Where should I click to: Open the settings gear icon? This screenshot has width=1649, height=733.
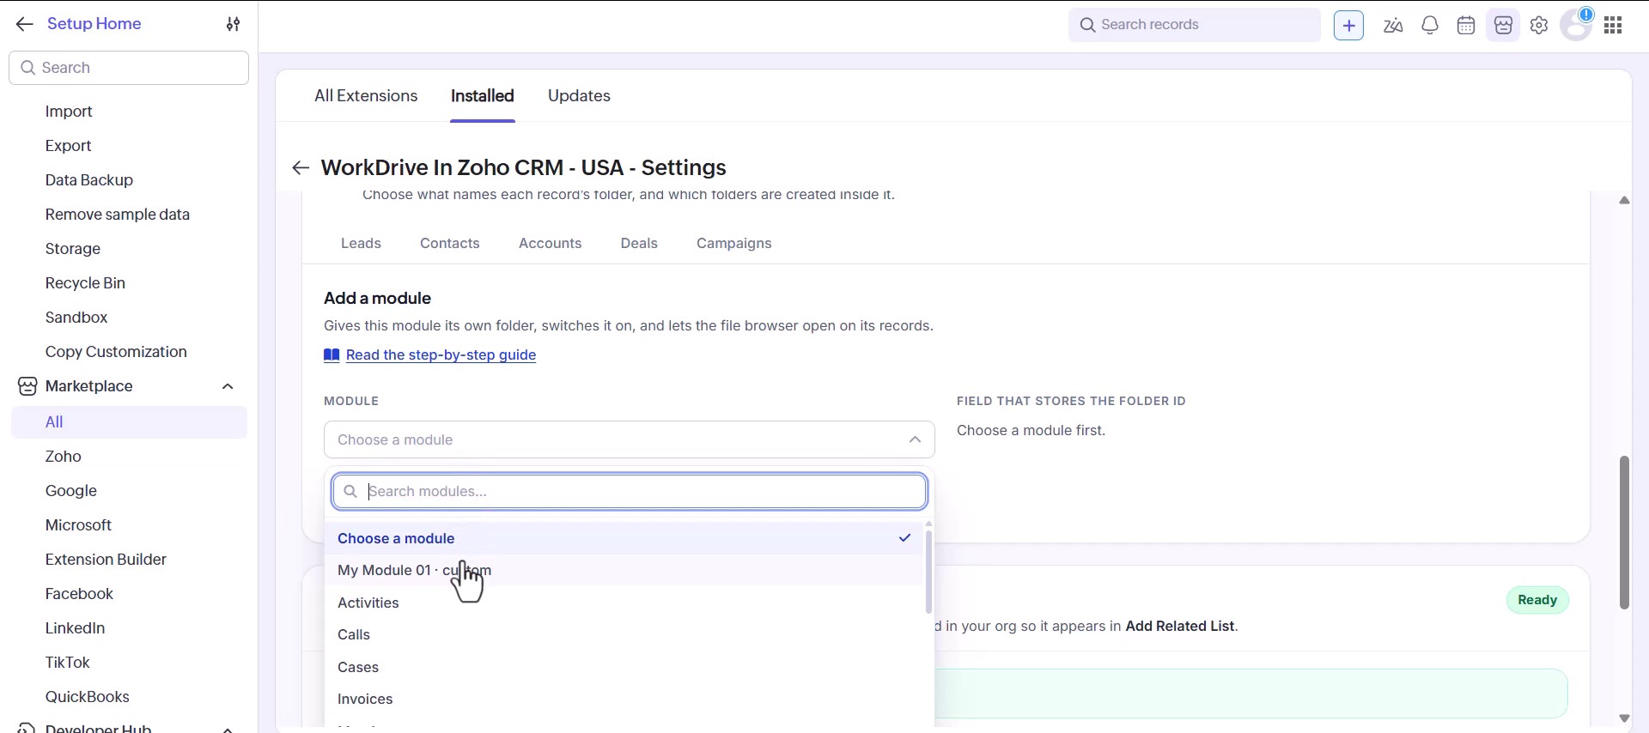click(x=1539, y=26)
